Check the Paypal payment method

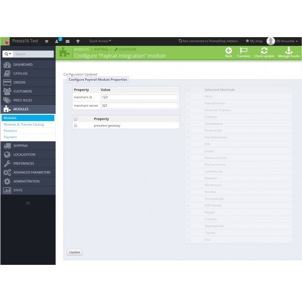188,212
